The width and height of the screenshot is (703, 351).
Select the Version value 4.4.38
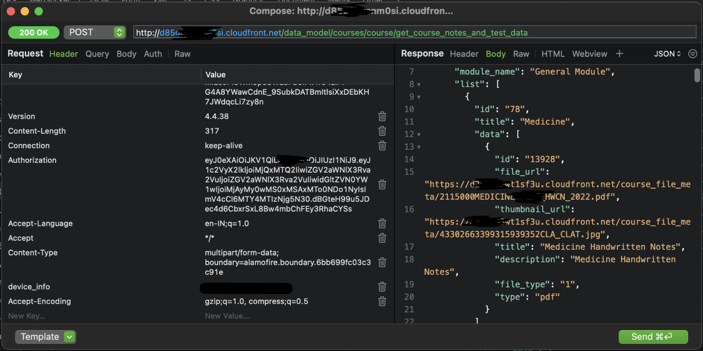pos(217,116)
